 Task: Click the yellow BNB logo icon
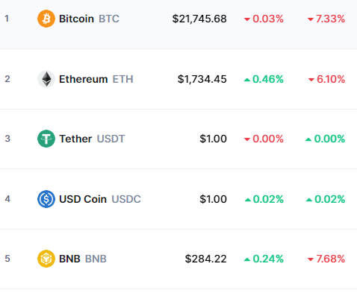point(46,259)
